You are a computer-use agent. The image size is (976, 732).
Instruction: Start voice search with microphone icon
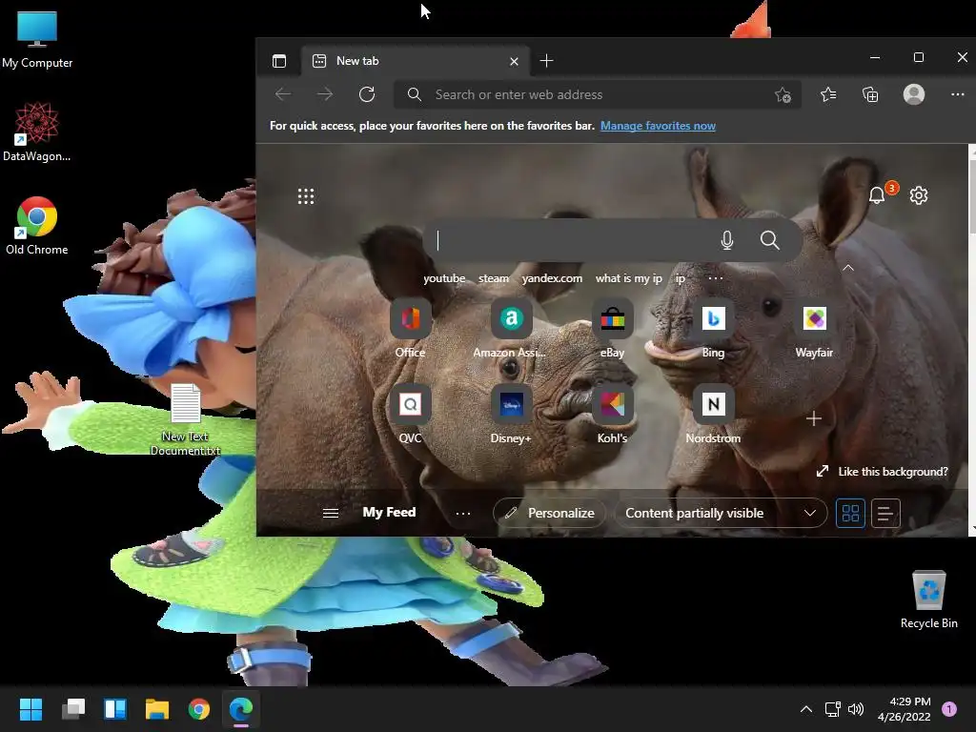(726, 240)
